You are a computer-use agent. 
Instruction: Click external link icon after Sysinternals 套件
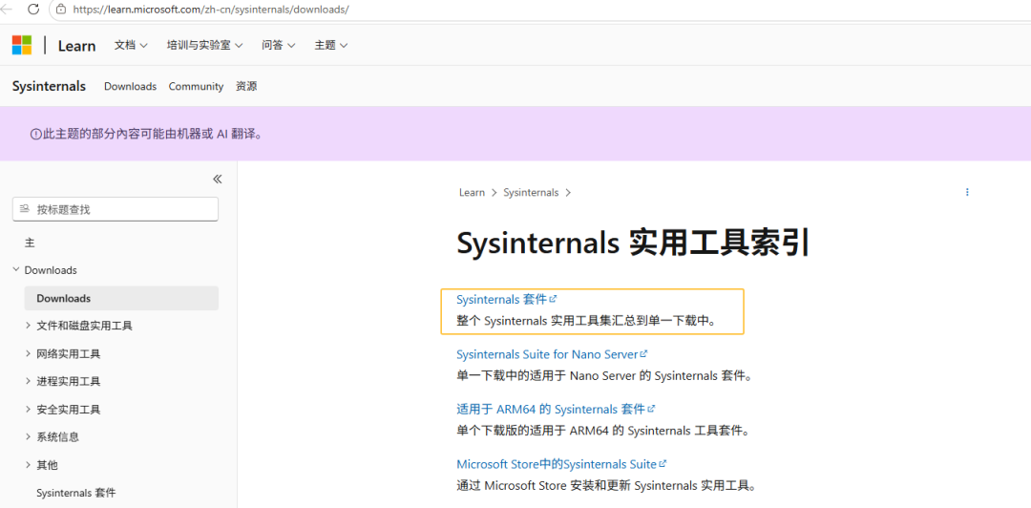[553, 299]
